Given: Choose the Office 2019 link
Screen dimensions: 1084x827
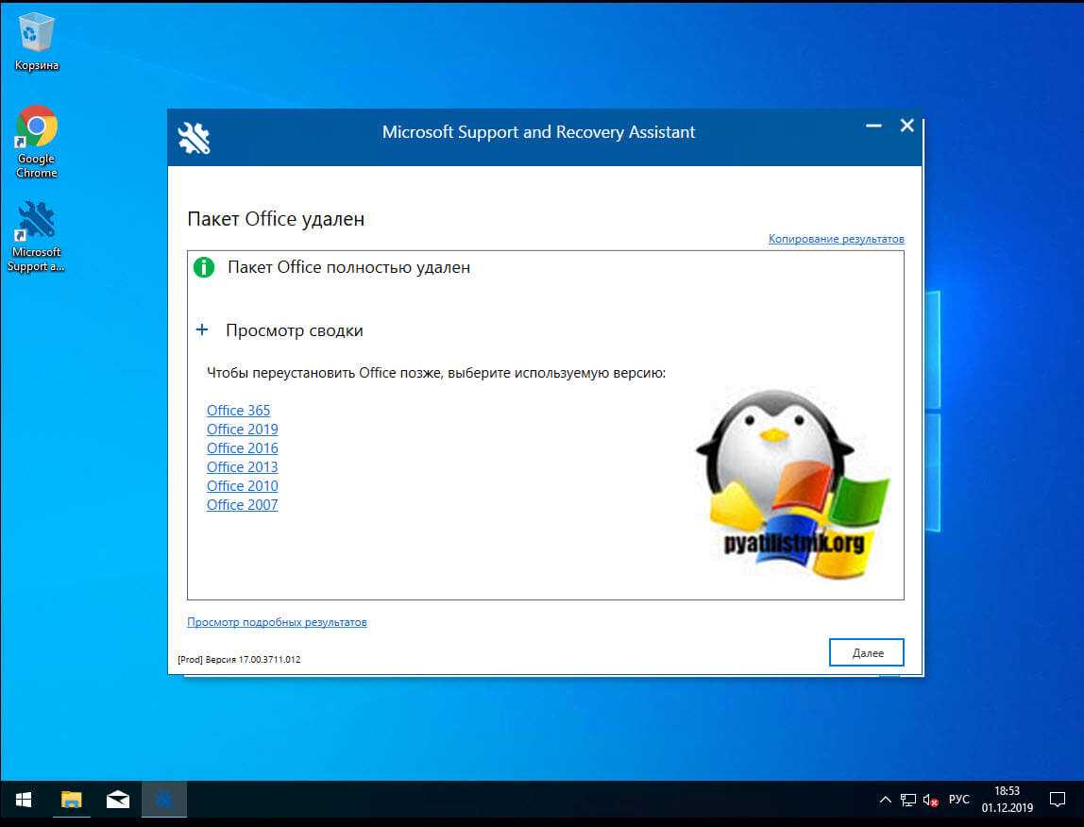Looking at the screenshot, I should point(242,430).
